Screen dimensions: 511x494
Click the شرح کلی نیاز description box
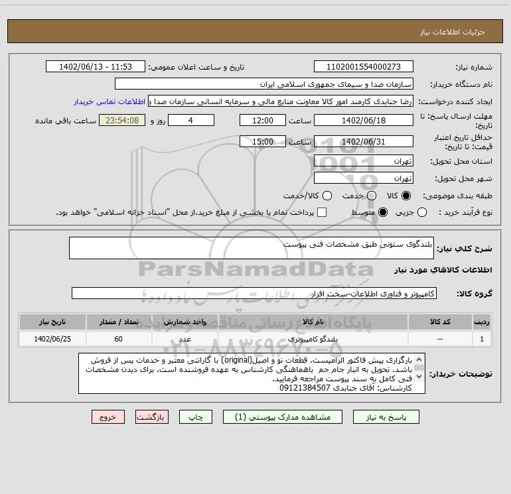[x=252, y=248]
